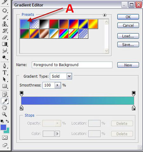
Task: Reset default colors small icon
Action: [x=2, y=121]
